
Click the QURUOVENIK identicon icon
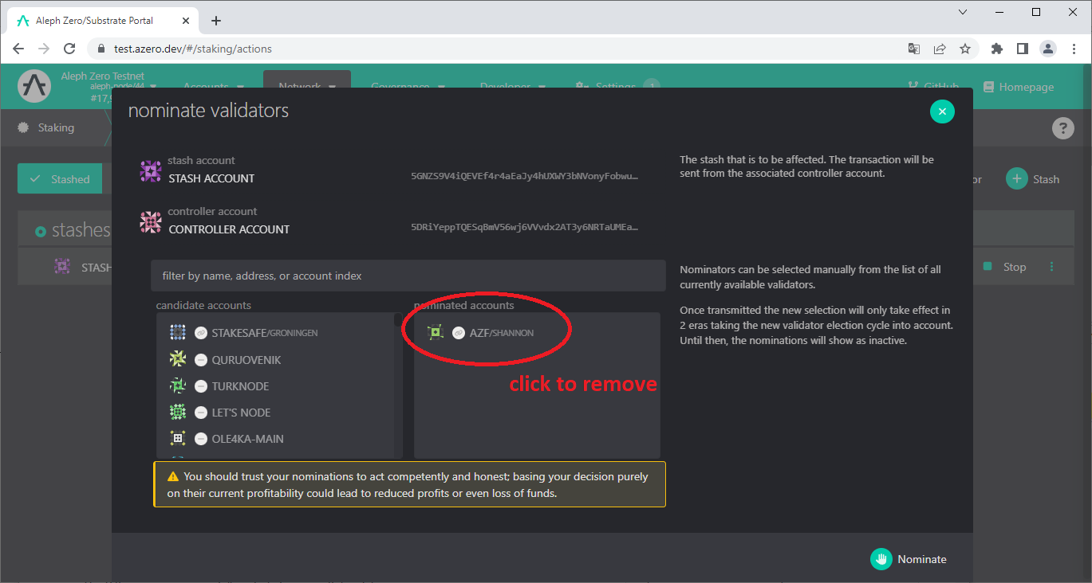(178, 360)
